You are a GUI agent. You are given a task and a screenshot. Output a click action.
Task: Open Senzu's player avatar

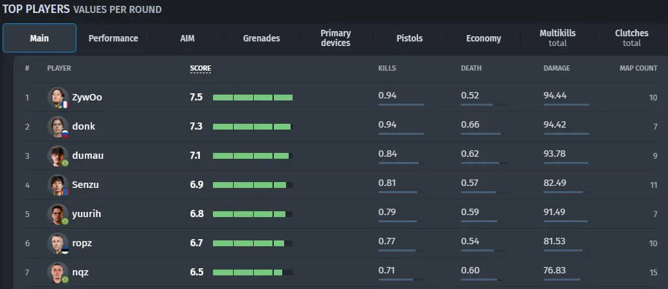[x=58, y=185]
